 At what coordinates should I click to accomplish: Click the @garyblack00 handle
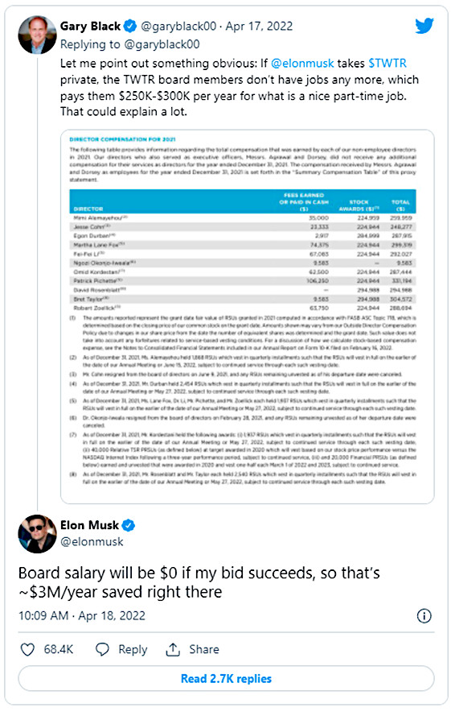(178, 27)
